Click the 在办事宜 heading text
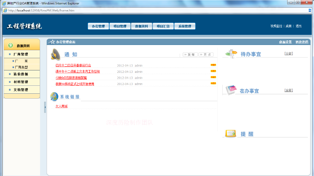The height and width of the screenshot is (176, 314). [249, 91]
